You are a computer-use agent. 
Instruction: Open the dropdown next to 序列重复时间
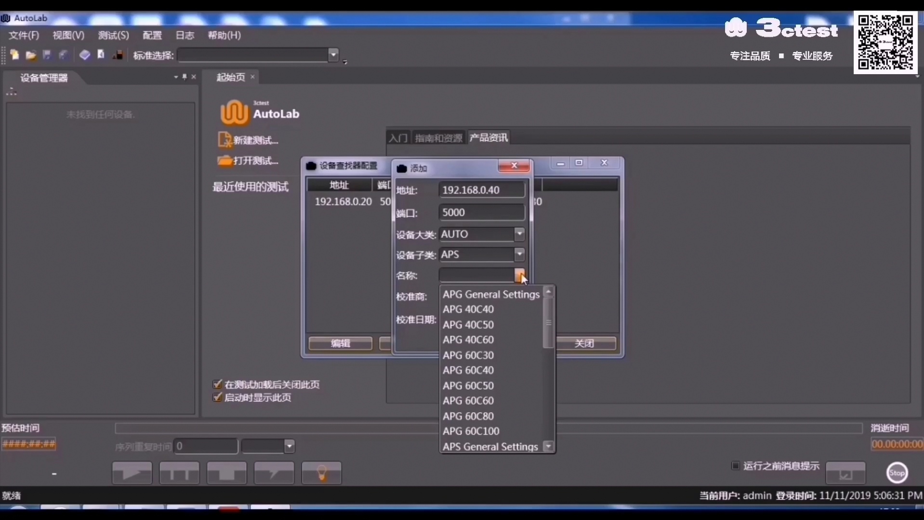point(289,446)
